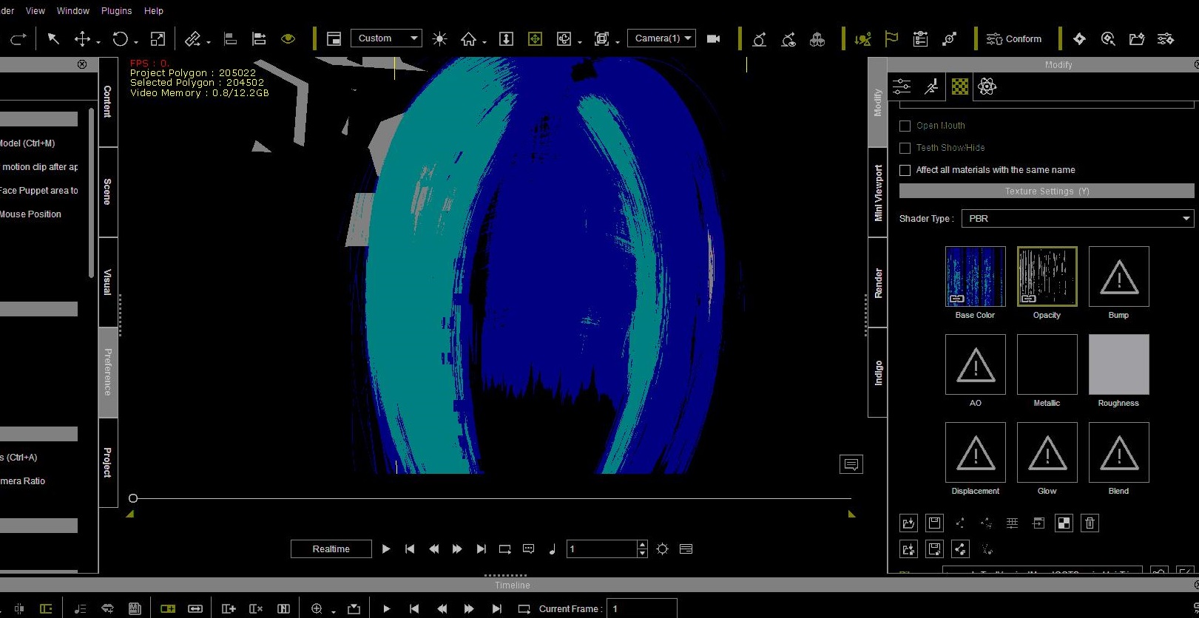Image resolution: width=1199 pixels, height=618 pixels.
Task: Activate the Move tool
Action: pos(82,38)
